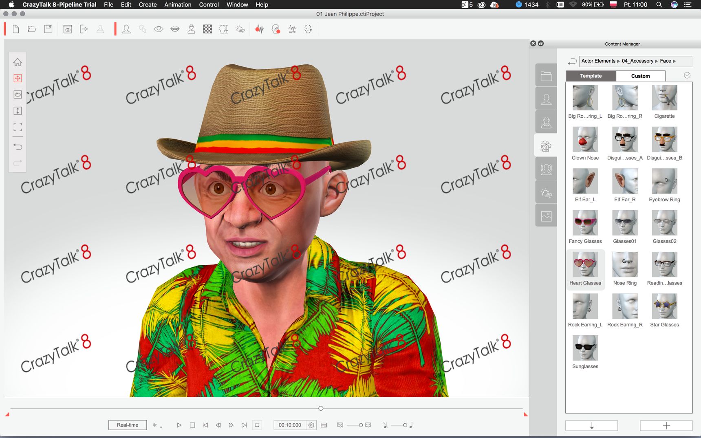This screenshot has height=438, width=701.
Task: Expand the Content Manager options chevron
Action: pyautogui.click(x=687, y=75)
